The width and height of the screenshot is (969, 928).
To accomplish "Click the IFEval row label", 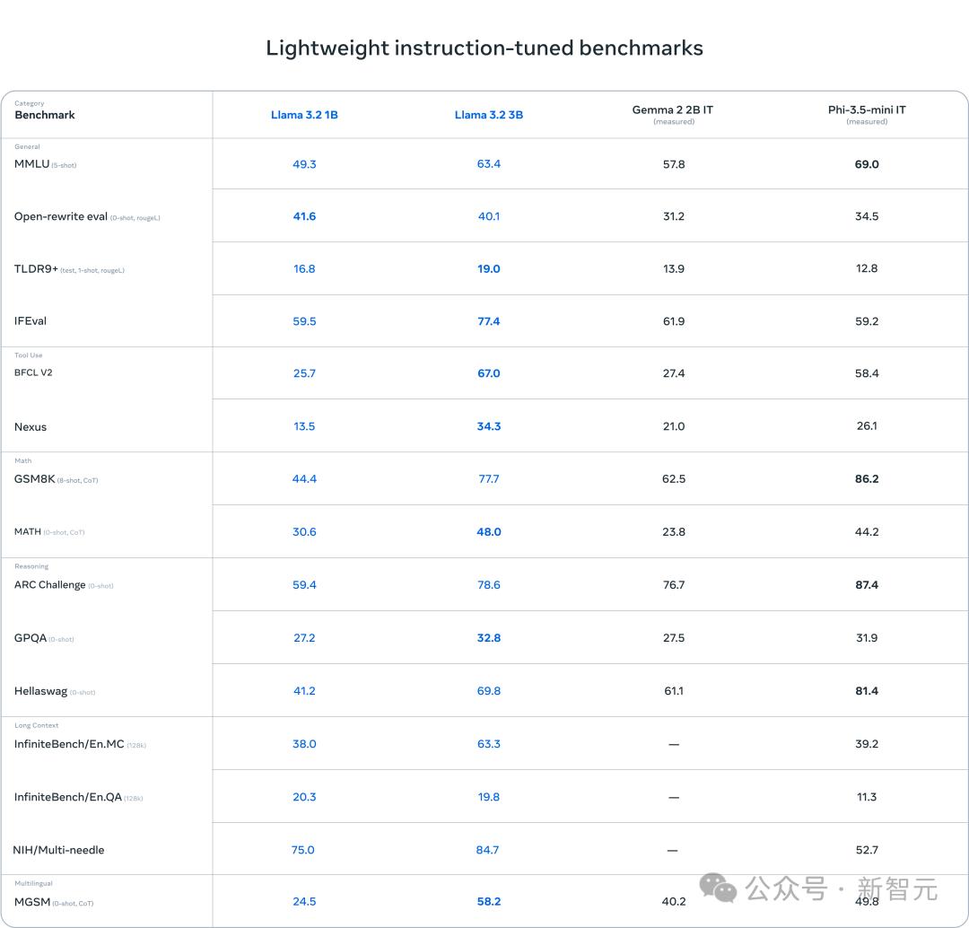I will pos(31,321).
